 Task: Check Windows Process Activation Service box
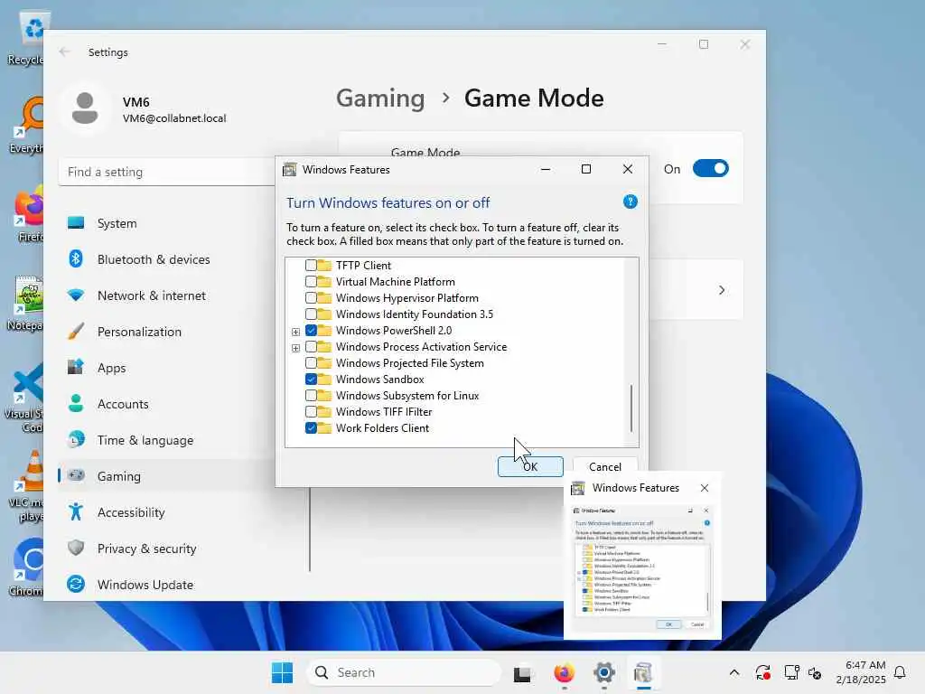(x=311, y=347)
